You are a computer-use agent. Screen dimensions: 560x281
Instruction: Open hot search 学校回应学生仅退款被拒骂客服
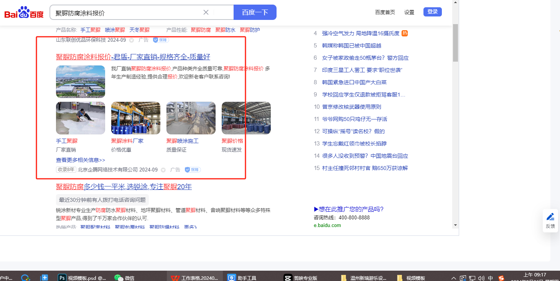364,95
